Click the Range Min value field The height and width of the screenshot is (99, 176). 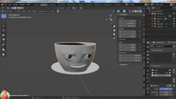[166, 92]
